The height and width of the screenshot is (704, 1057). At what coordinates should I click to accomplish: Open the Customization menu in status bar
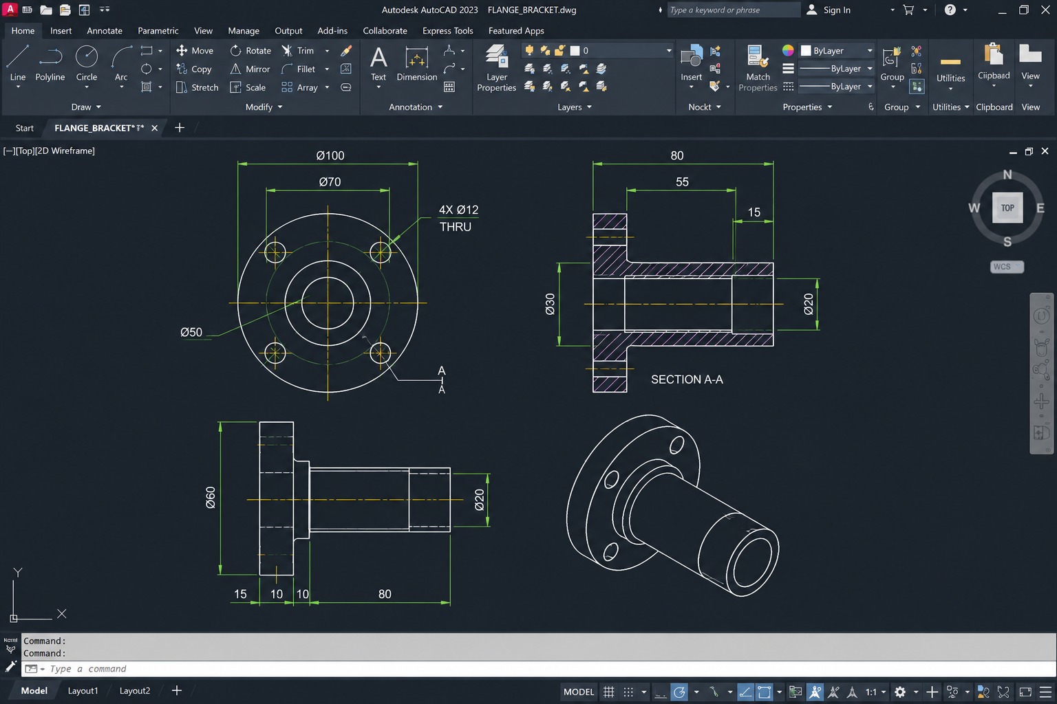point(1045,692)
